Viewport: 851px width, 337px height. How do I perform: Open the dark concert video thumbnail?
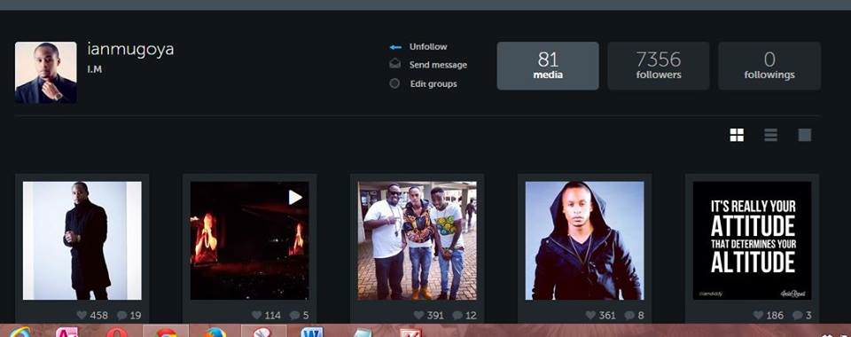click(x=250, y=240)
